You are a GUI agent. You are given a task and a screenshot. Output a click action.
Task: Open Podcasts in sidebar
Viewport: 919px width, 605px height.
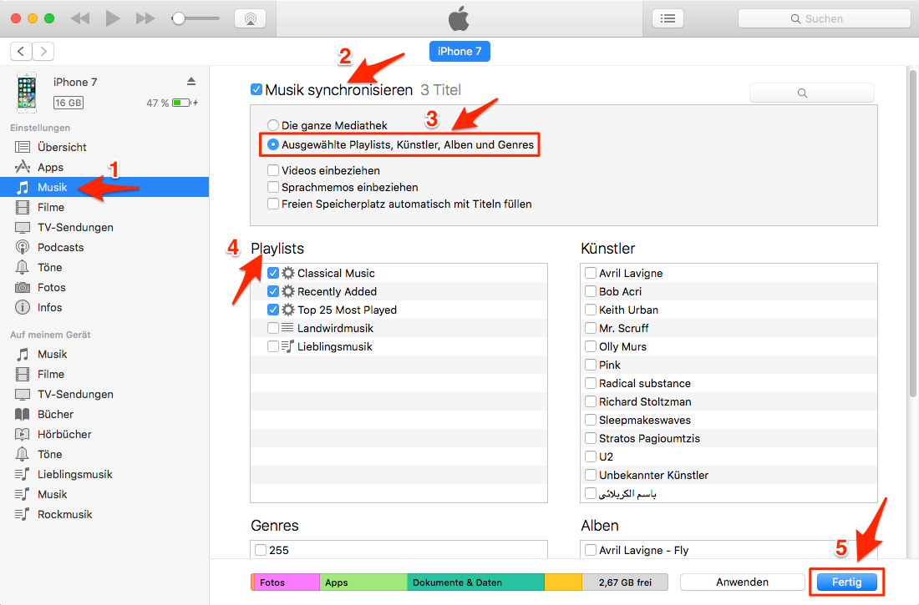[x=104, y=247]
